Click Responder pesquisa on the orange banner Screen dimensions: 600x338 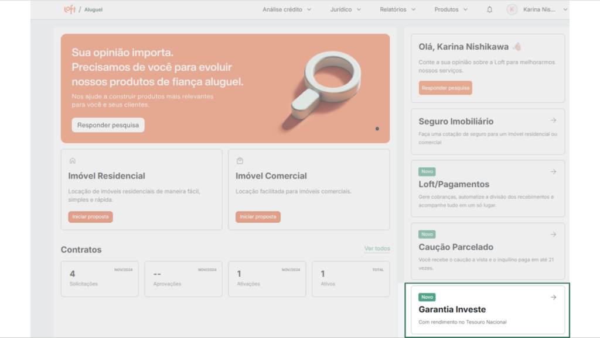(x=108, y=125)
